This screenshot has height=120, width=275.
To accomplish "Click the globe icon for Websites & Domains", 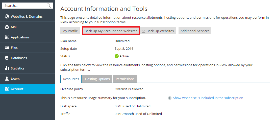I will (x=7, y=17).
